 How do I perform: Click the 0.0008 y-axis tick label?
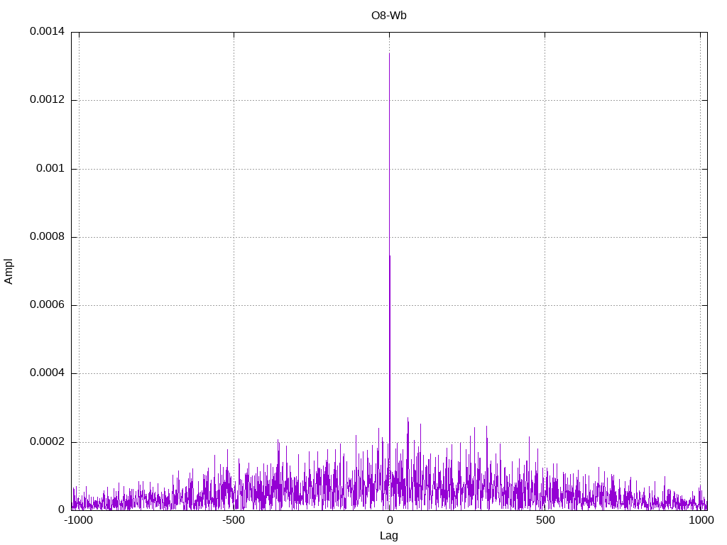click(x=47, y=237)
